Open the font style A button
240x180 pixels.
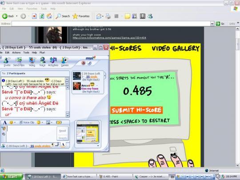tap(5, 123)
